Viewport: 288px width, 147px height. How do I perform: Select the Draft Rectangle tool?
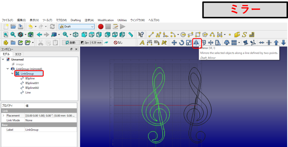point(198,35)
